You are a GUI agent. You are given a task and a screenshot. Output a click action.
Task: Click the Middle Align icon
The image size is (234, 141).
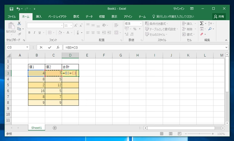[93, 25]
